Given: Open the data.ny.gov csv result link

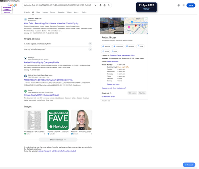Looking at the screenshot, I should 49,80.
